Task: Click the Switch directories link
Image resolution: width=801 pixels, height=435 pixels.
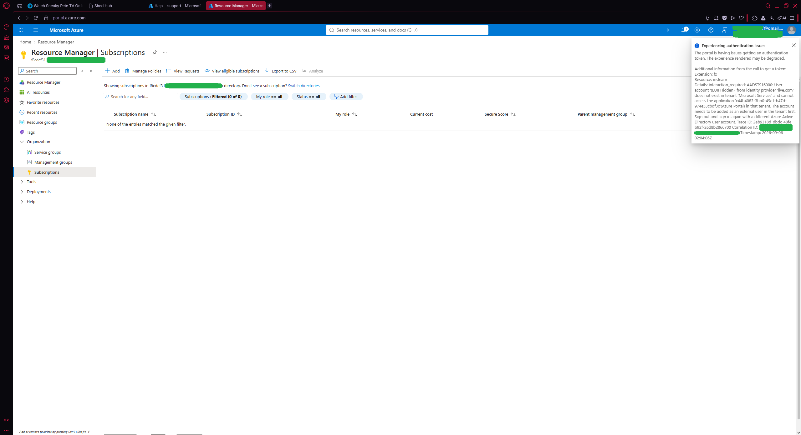Action: pos(304,86)
